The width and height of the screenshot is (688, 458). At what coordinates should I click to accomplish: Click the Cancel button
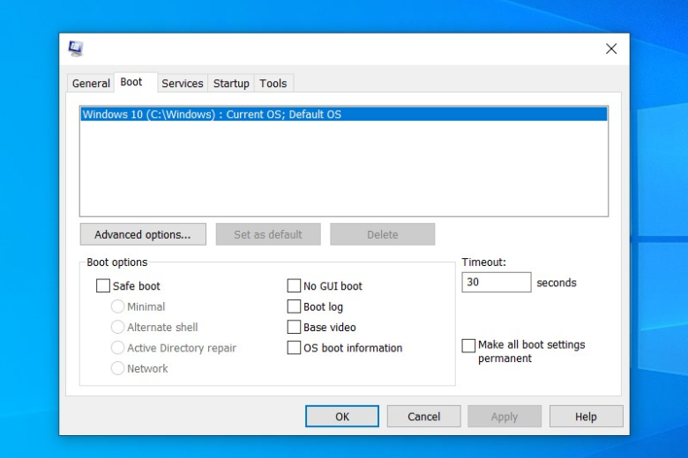click(424, 417)
